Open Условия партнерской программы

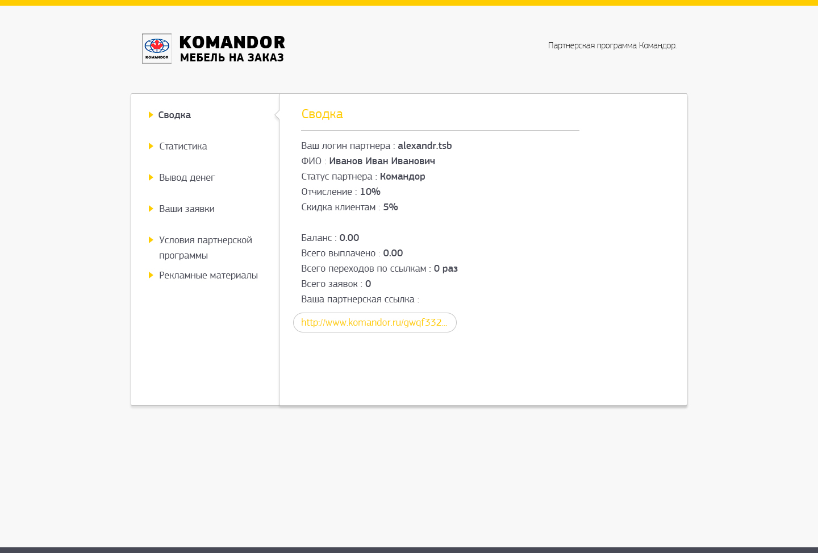pos(206,247)
